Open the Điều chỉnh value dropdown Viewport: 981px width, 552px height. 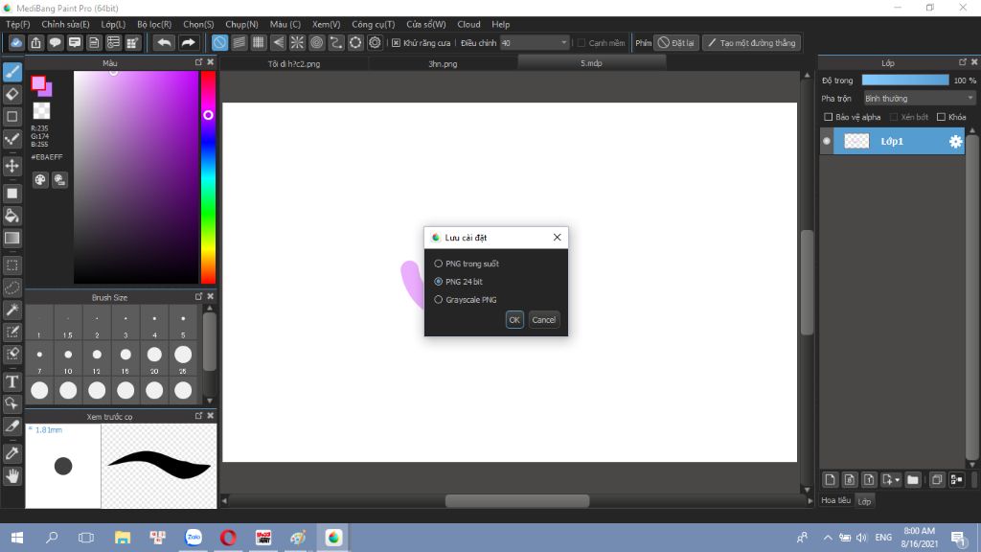point(563,42)
